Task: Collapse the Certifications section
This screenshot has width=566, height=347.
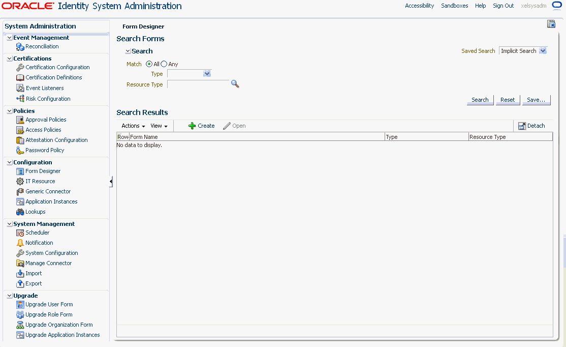Action: [x=10, y=59]
